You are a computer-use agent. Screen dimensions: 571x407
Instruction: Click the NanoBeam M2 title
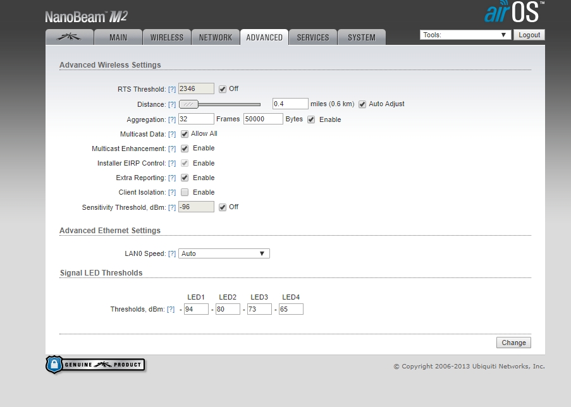(x=86, y=16)
